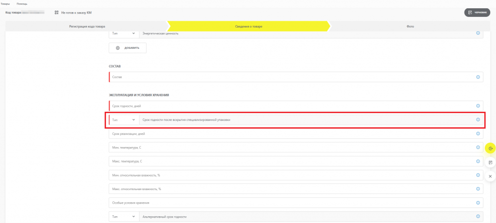Click info icon in the Состав field
Screen dimensions: 496x223
[478, 77]
